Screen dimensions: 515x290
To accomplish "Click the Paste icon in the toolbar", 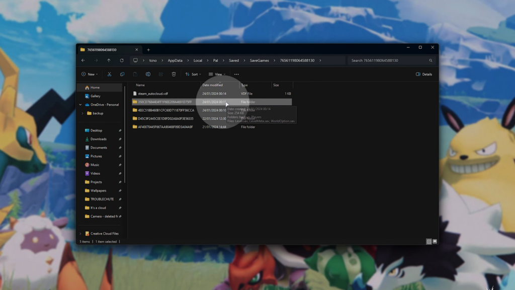I will (x=135, y=75).
